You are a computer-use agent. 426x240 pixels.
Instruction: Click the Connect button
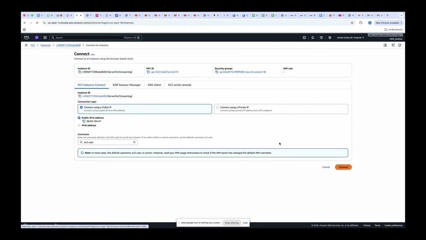click(343, 167)
